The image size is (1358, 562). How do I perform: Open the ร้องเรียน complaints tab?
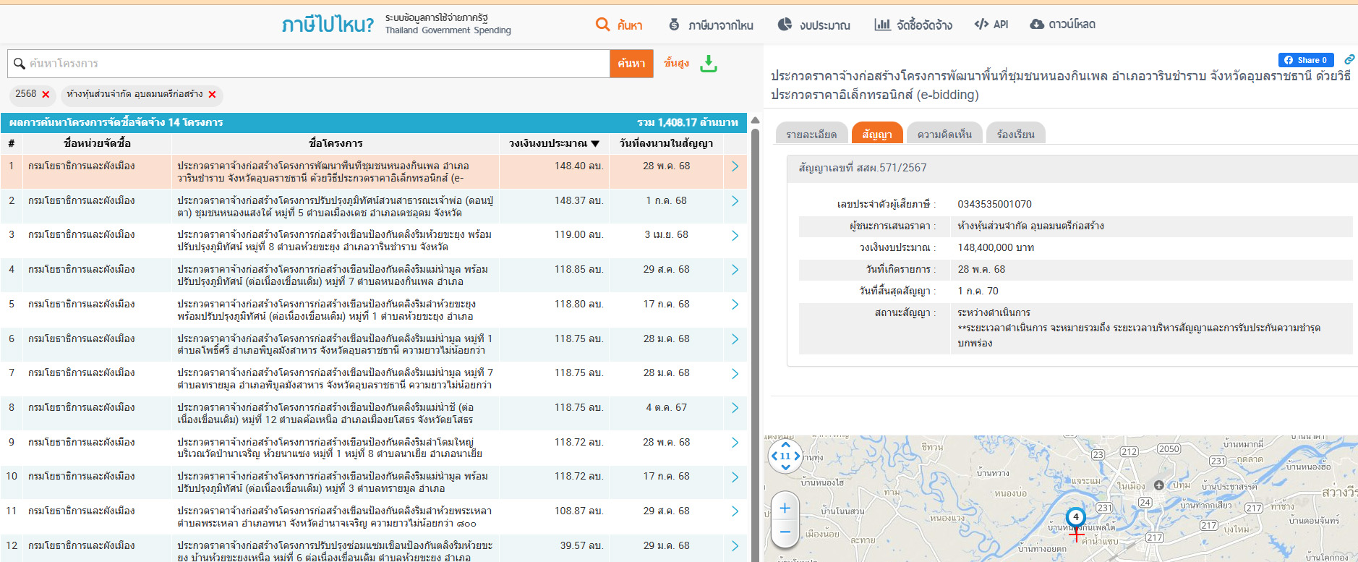click(1015, 135)
